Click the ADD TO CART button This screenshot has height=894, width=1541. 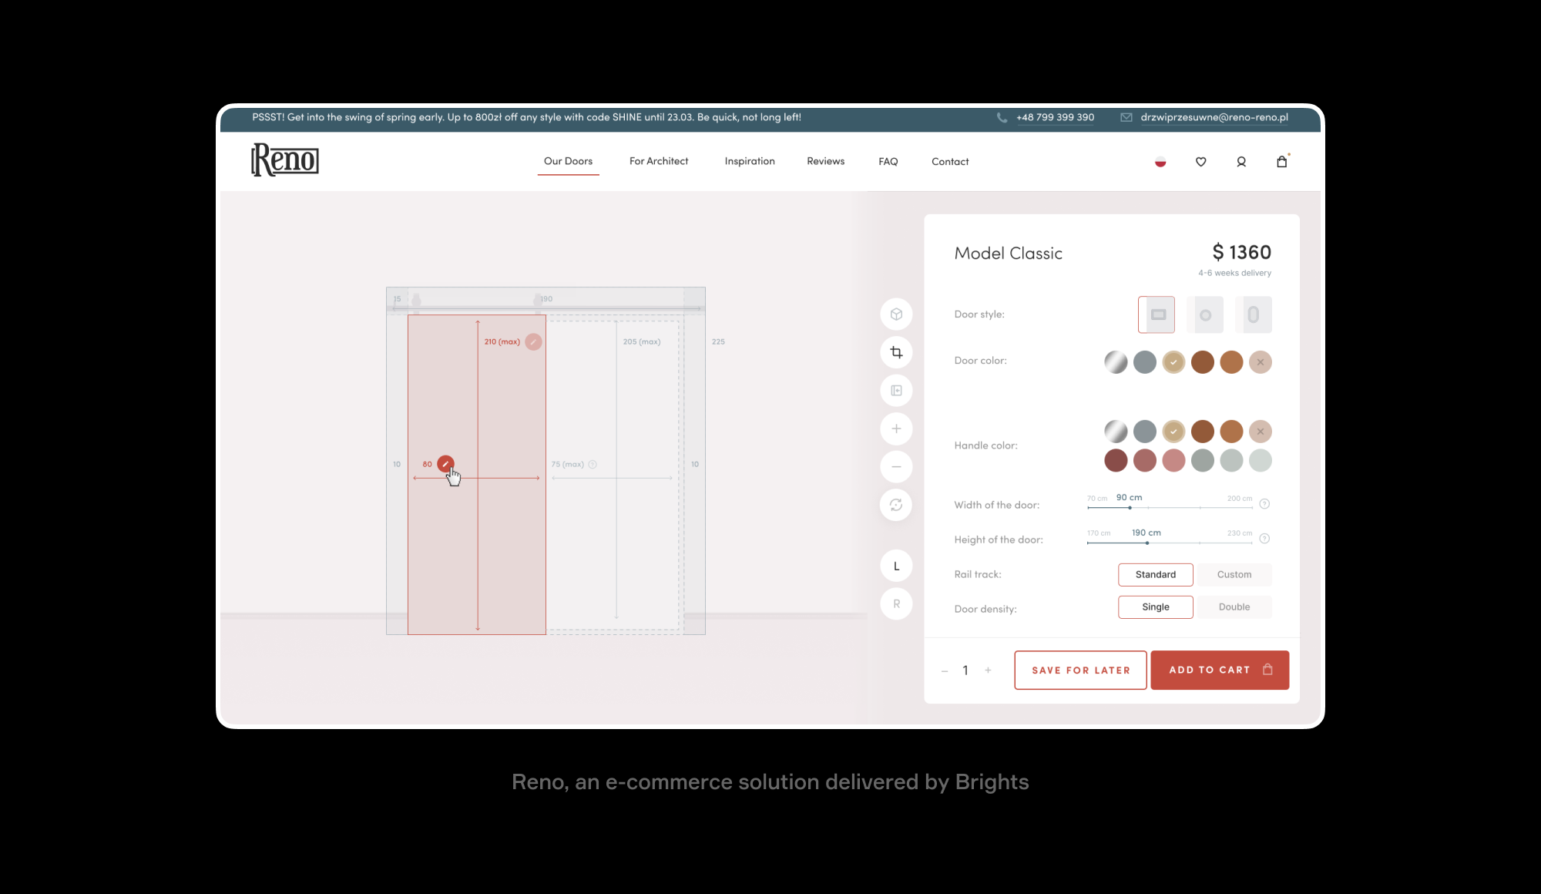click(x=1219, y=670)
